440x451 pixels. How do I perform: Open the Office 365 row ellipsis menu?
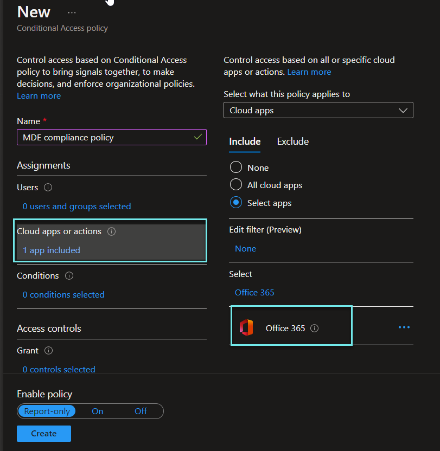point(404,327)
